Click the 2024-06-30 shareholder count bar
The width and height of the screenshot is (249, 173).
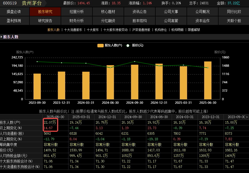pos(110,82)
